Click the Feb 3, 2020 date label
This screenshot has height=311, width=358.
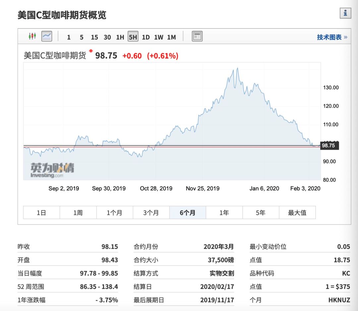coord(305,188)
